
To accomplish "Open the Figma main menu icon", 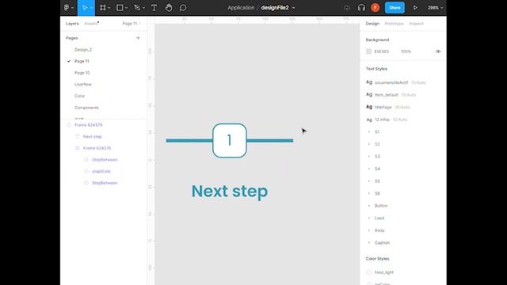I will [x=67, y=7].
